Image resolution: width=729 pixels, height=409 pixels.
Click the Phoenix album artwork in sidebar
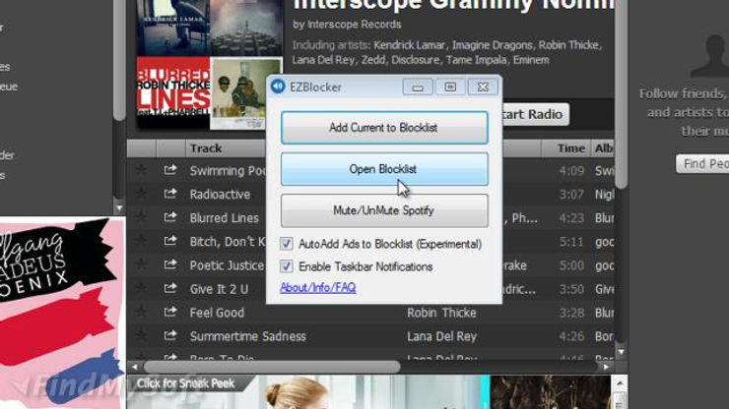[62, 313]
